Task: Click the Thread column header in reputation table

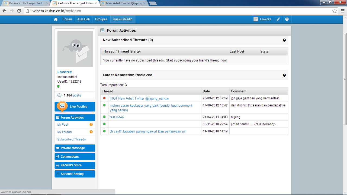Action: 151,91
